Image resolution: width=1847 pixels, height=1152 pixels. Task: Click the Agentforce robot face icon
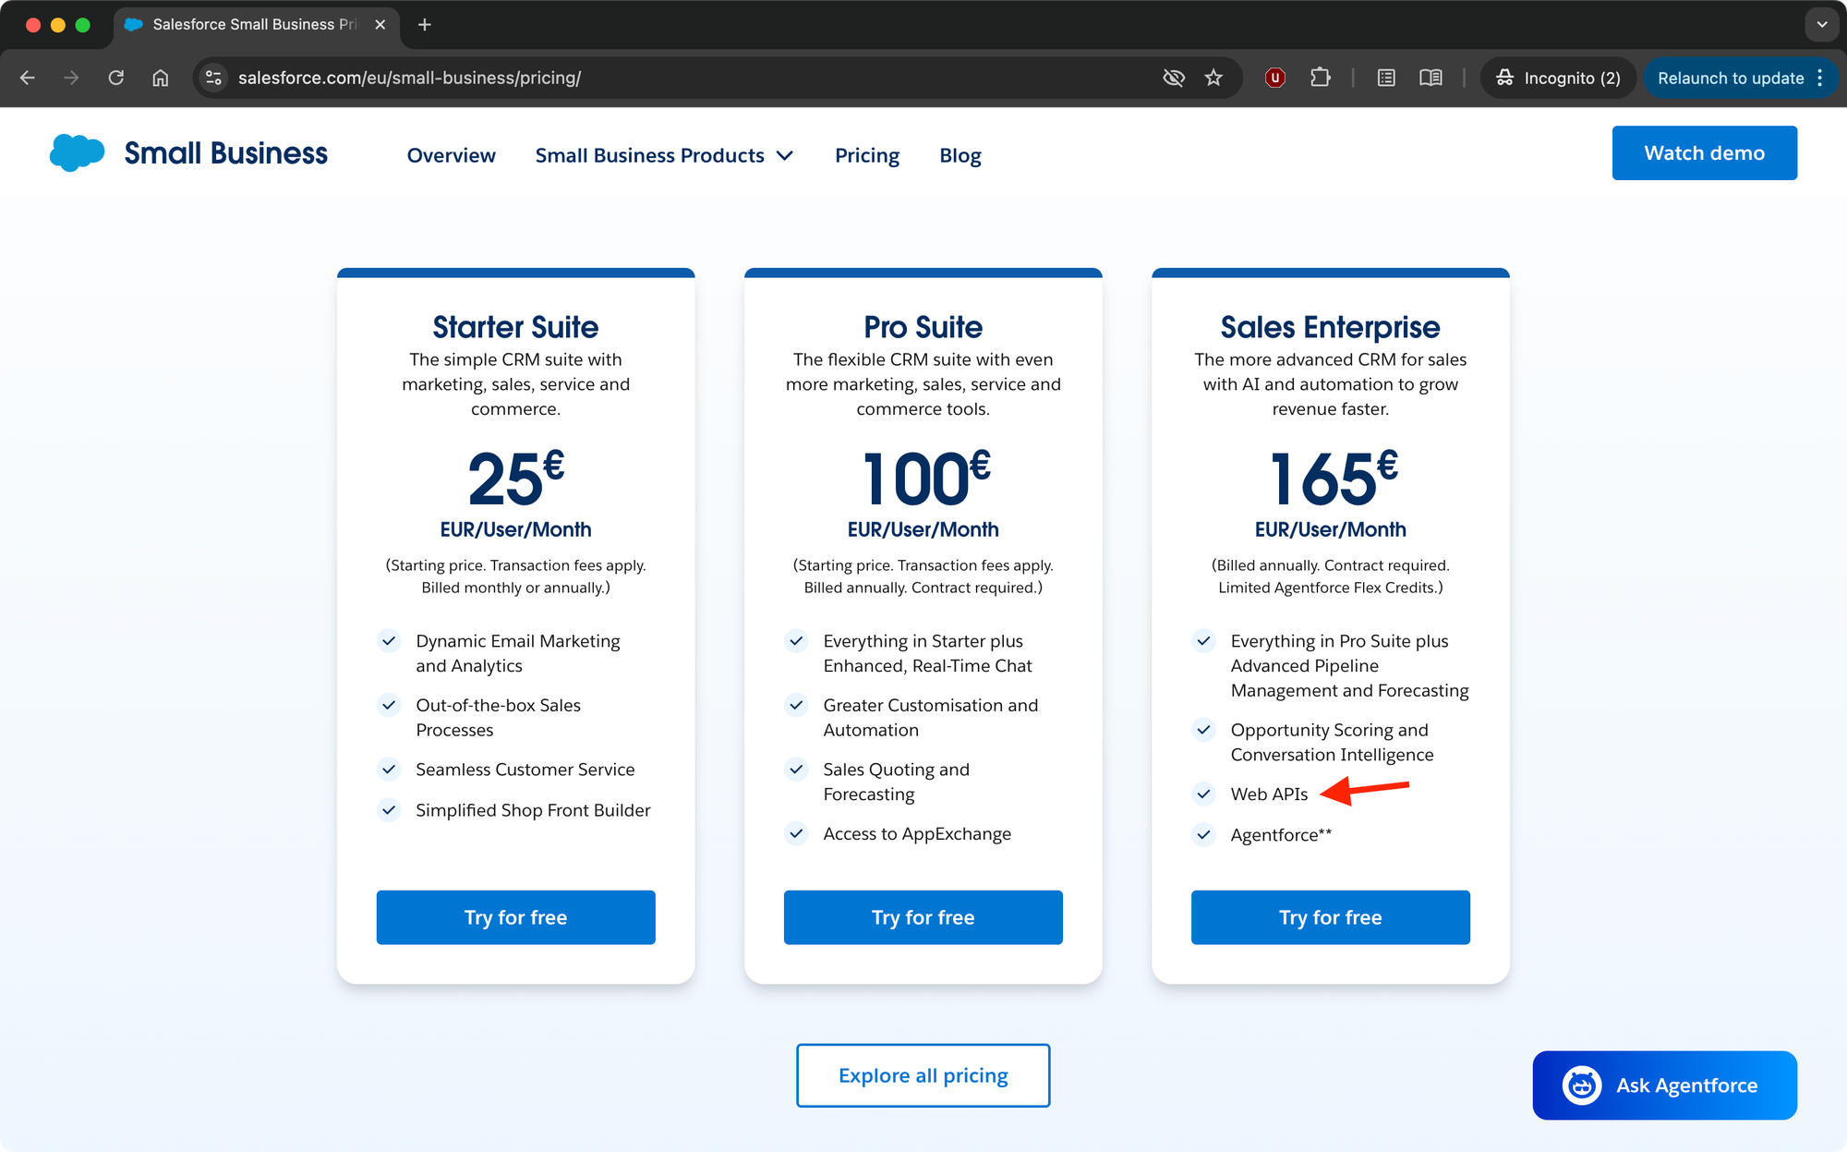pyautogui.click(x=1582, y=1085)
